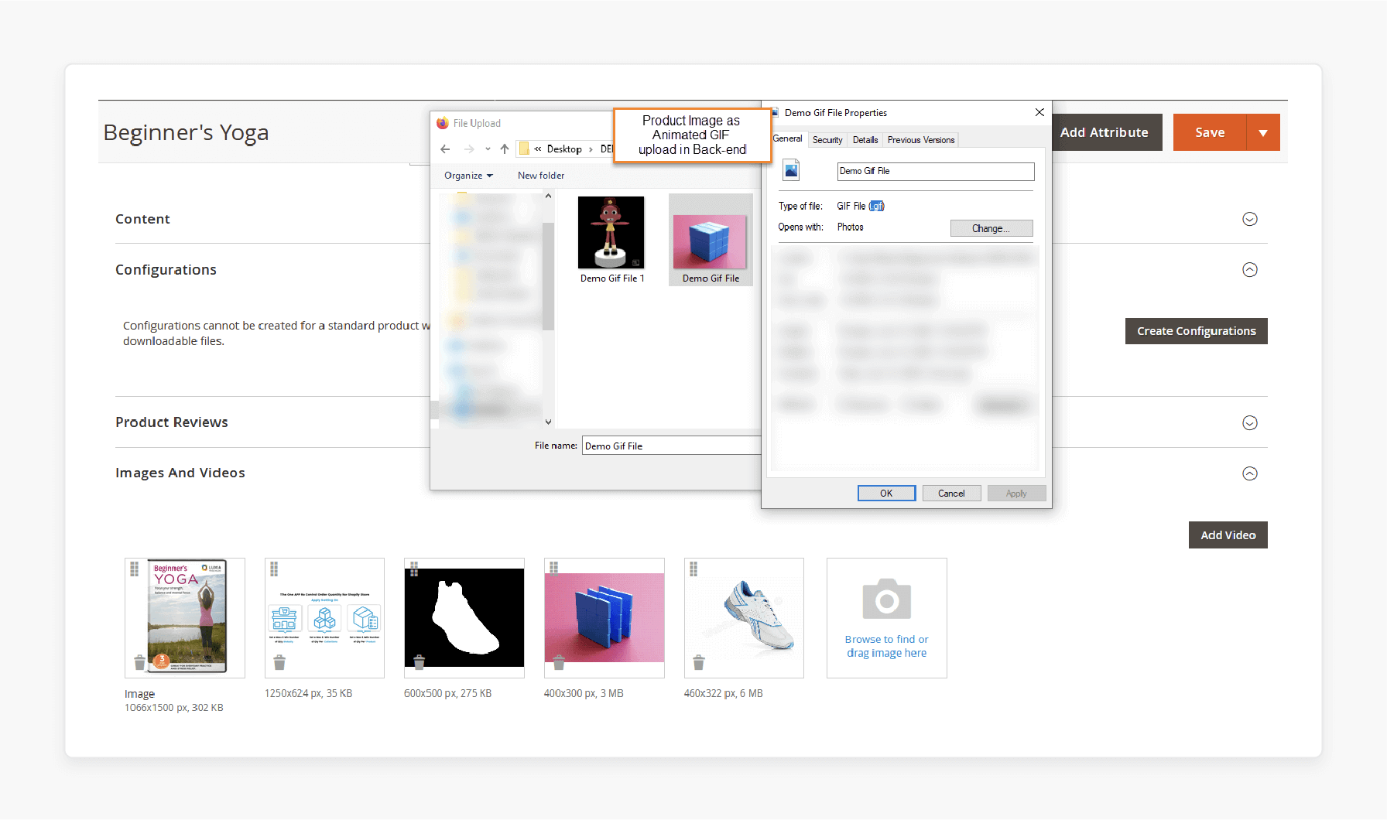Select the blue blocks GIF product image
Viewport: 1387px width, 820px height.
coord(604,617)
